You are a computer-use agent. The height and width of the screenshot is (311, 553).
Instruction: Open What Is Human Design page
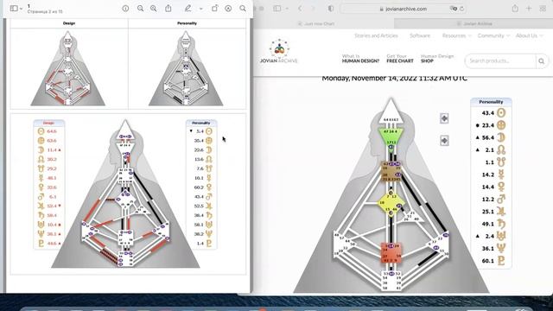pos(360,59)
